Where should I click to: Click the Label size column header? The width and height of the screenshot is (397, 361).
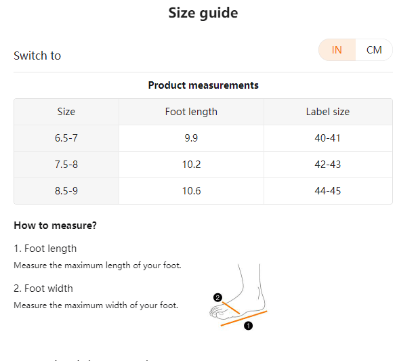[328, 112]
